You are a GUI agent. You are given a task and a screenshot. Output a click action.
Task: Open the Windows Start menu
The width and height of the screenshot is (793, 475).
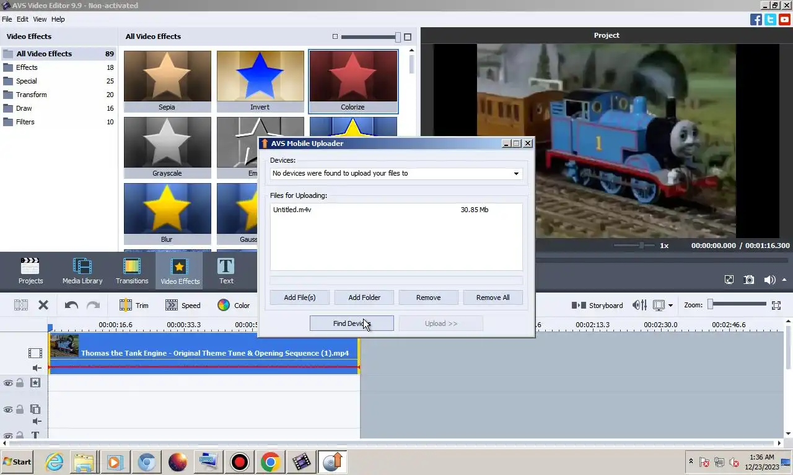click(17, 462)
